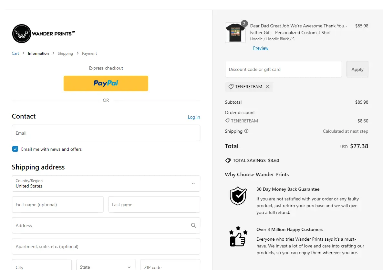Click inside the Email input field
Screen dimensions: 383x270
[106, 133]
